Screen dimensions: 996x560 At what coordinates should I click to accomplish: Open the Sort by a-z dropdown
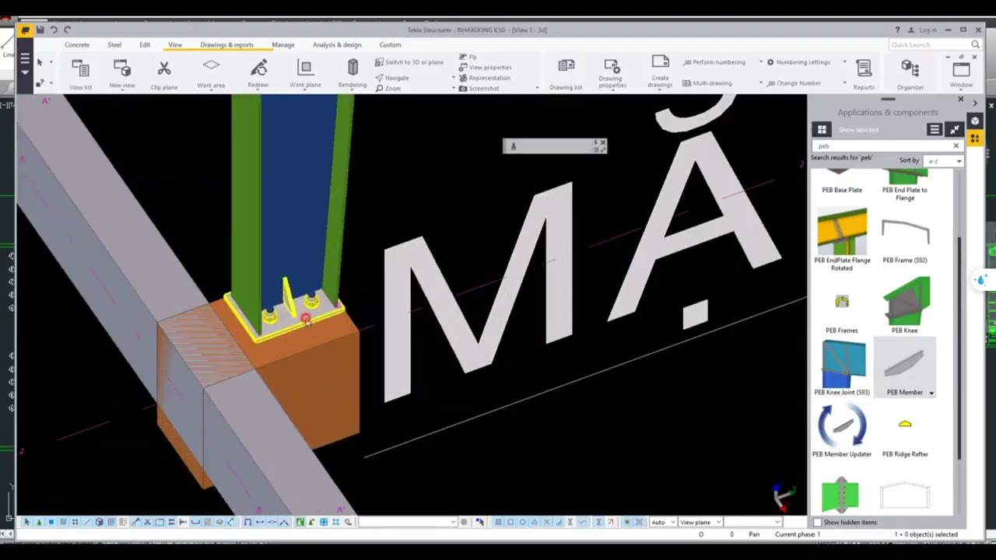coord(943,161)
